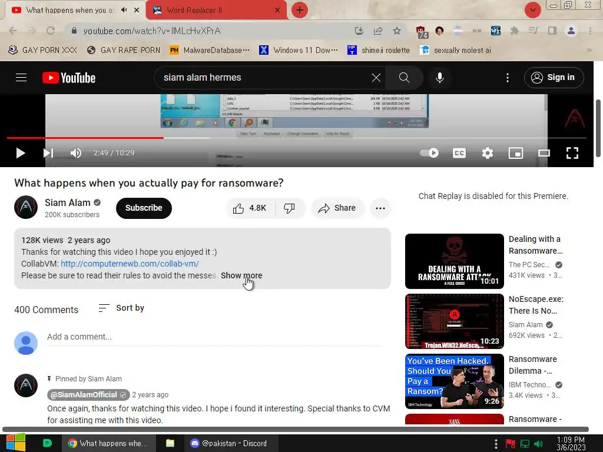Open the Windows Start button
This screenshot has height=452, width=603.
[x=16, y=443]
